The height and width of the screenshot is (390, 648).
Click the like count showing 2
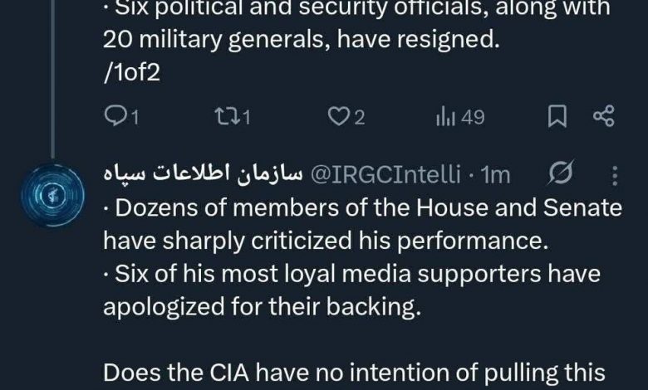tap(360, 118)
